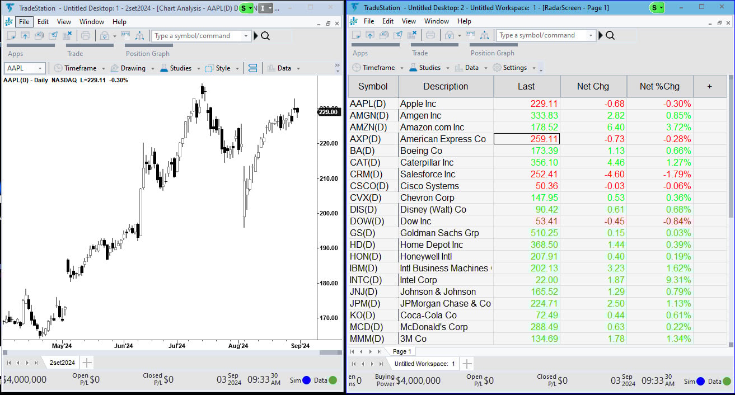
Task: Click the TradeStation app icon left of the chart window File menu
Action: [8, 22]
